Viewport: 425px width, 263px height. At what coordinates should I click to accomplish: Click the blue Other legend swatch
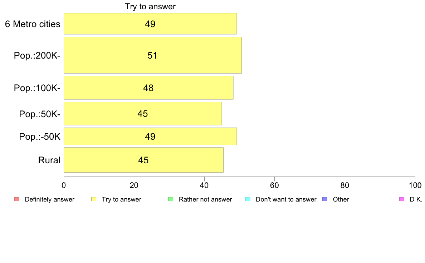click(325, 199)
